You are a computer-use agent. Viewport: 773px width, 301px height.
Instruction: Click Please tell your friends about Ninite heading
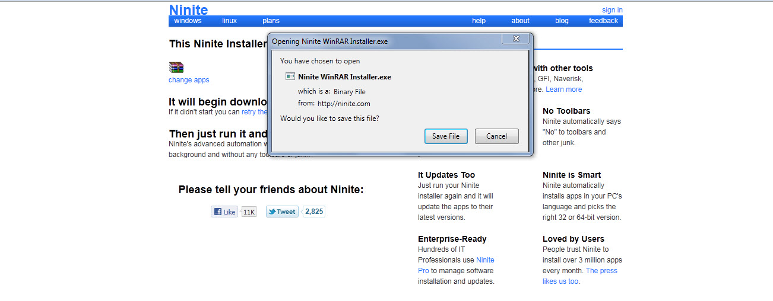pos(271,190)
